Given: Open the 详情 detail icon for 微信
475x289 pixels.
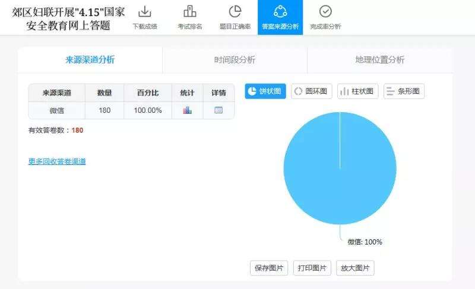Looking at the screenshot, I should tap(218, 110).
